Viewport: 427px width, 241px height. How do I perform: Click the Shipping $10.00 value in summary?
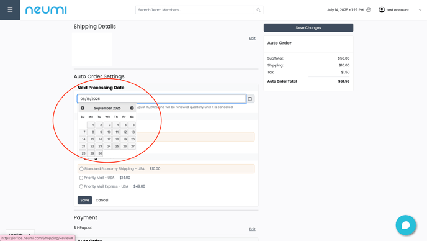[x=344, y=65]
